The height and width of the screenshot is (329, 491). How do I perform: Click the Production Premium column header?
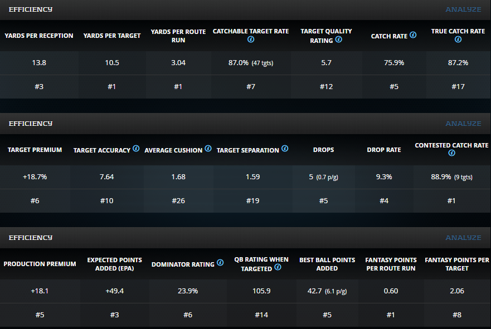pos(40,264)
